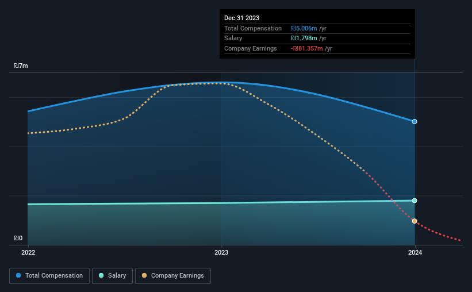This screenshot has height=292, width=472.
Task: Click the ₪5.006m total compensation value
Action: click(x=304, y=28)
